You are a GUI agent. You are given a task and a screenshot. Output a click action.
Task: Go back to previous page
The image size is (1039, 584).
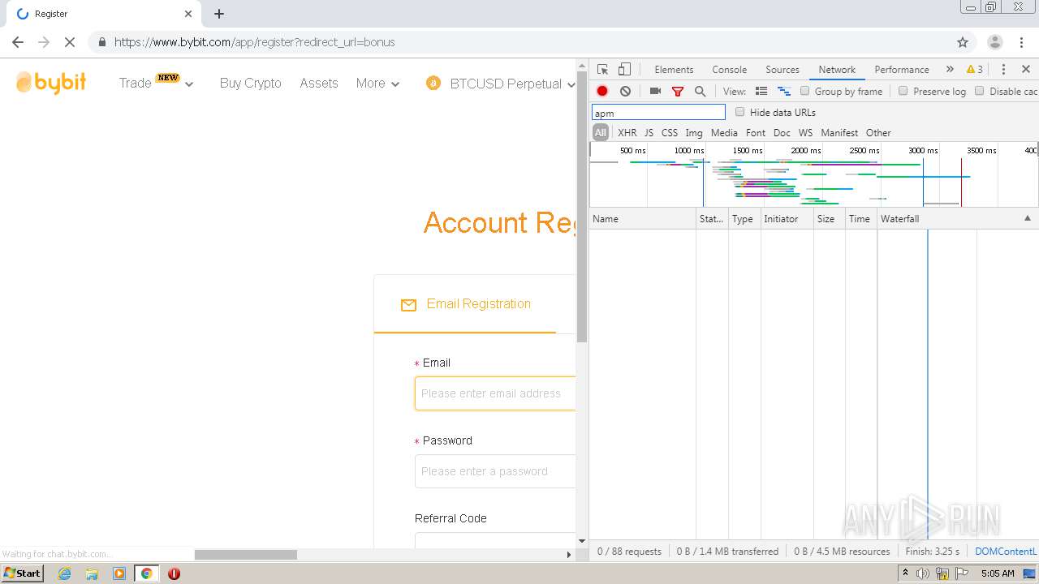click(18, 42)
